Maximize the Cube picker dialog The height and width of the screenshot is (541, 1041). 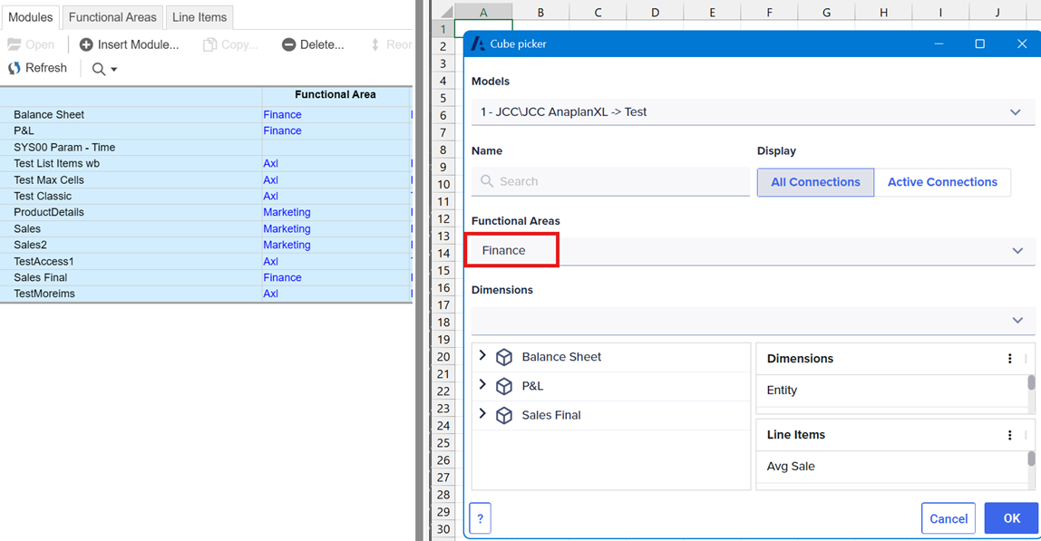979,43
